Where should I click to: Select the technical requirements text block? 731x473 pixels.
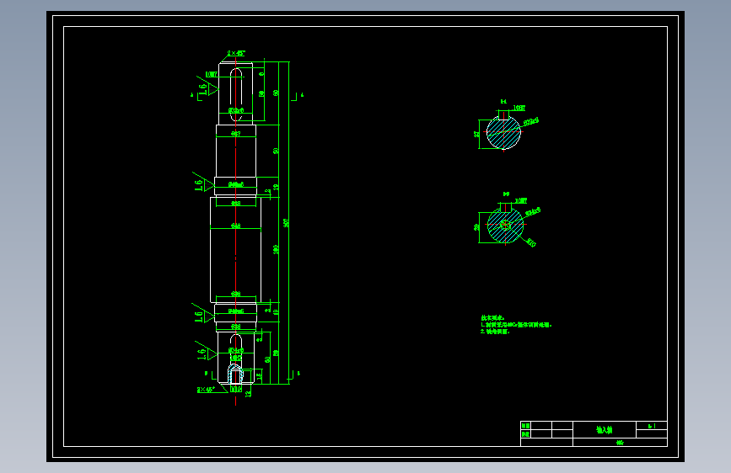pyautogui.click(x=516, y=325)
